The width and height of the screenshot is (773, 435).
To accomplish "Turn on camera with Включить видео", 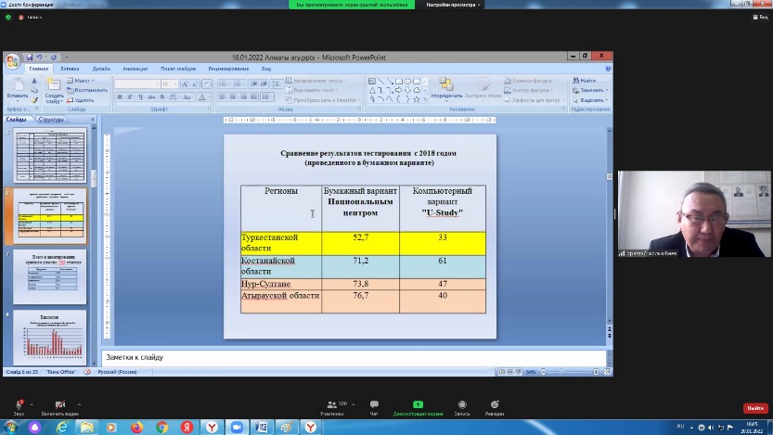I will coord(59,404).
